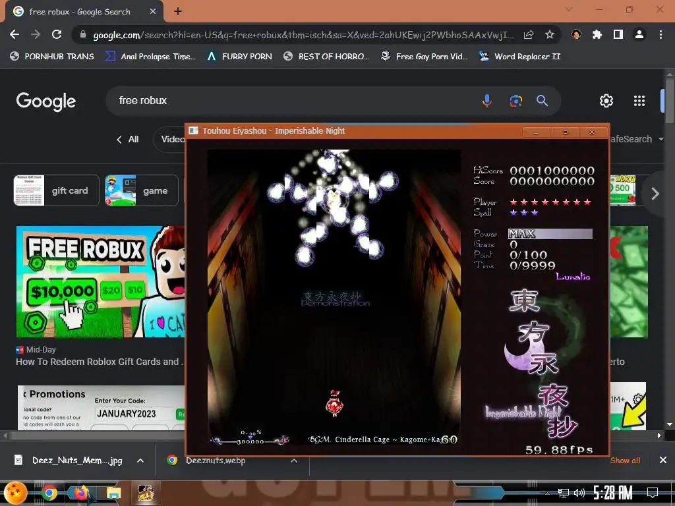
Task: Open the chrome tab search down arrow
Action: click(569, 9)
